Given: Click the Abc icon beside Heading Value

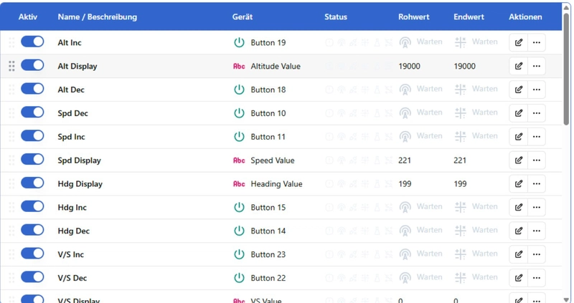Looking at the screenshot, I should [240, 184].
